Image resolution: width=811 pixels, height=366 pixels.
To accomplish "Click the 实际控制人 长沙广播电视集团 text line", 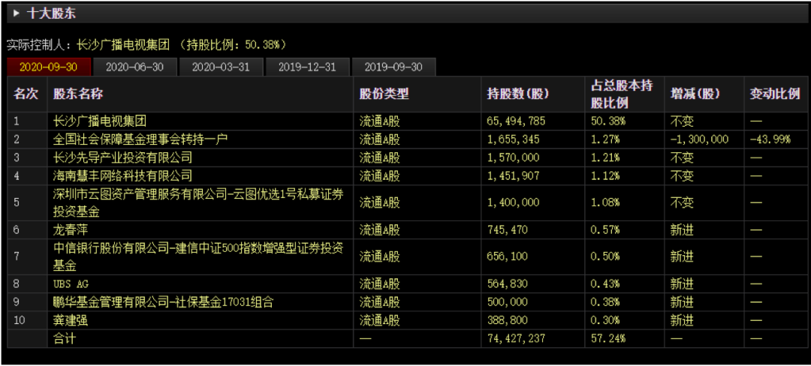I will [146, 44].
